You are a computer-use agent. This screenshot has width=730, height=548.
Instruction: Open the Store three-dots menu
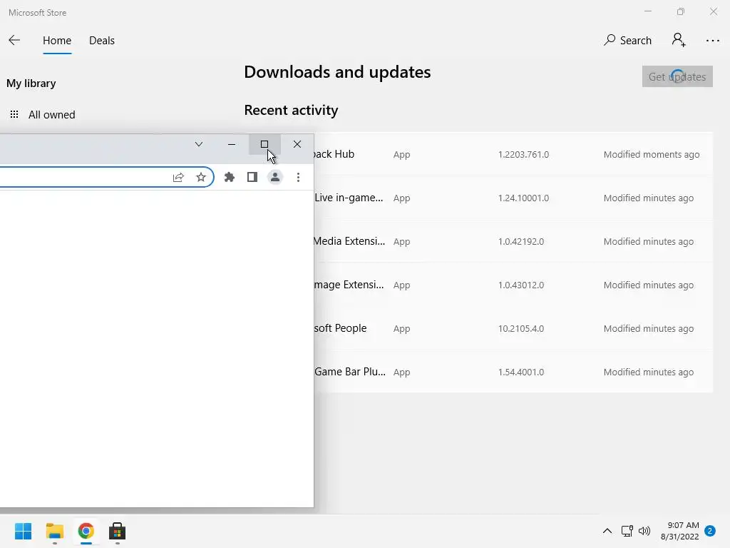[x=713, y=41]
